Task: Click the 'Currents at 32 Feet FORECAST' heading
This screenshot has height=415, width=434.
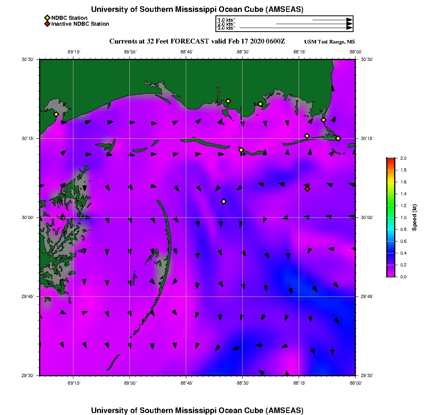Action: click(197, 41)
